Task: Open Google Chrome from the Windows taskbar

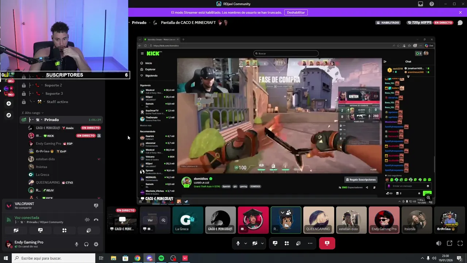Action: tap(137, 258)
